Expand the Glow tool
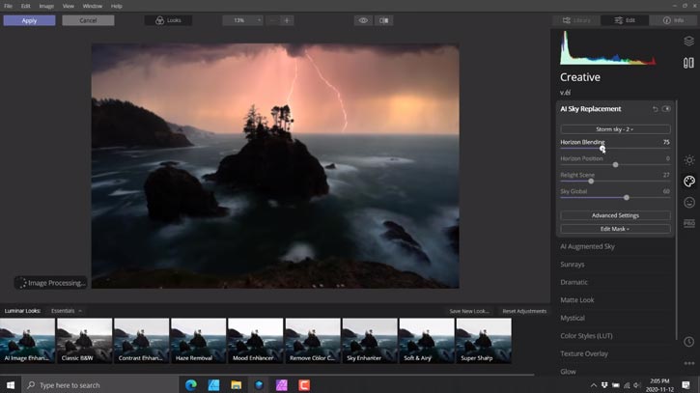The height and width of the screenshot is (393, 700). [568, 372]
